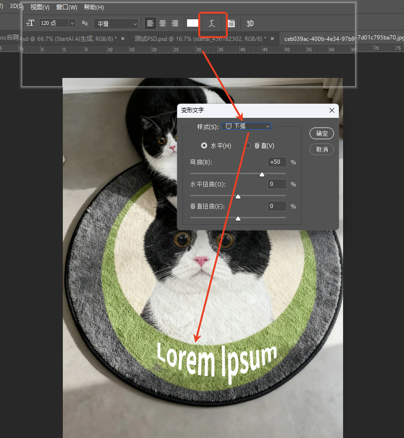Image resolution: width=404 pixels, height=438 pixels.
Task: Select the 水平(H) radio button
Action: pos(204,146)
